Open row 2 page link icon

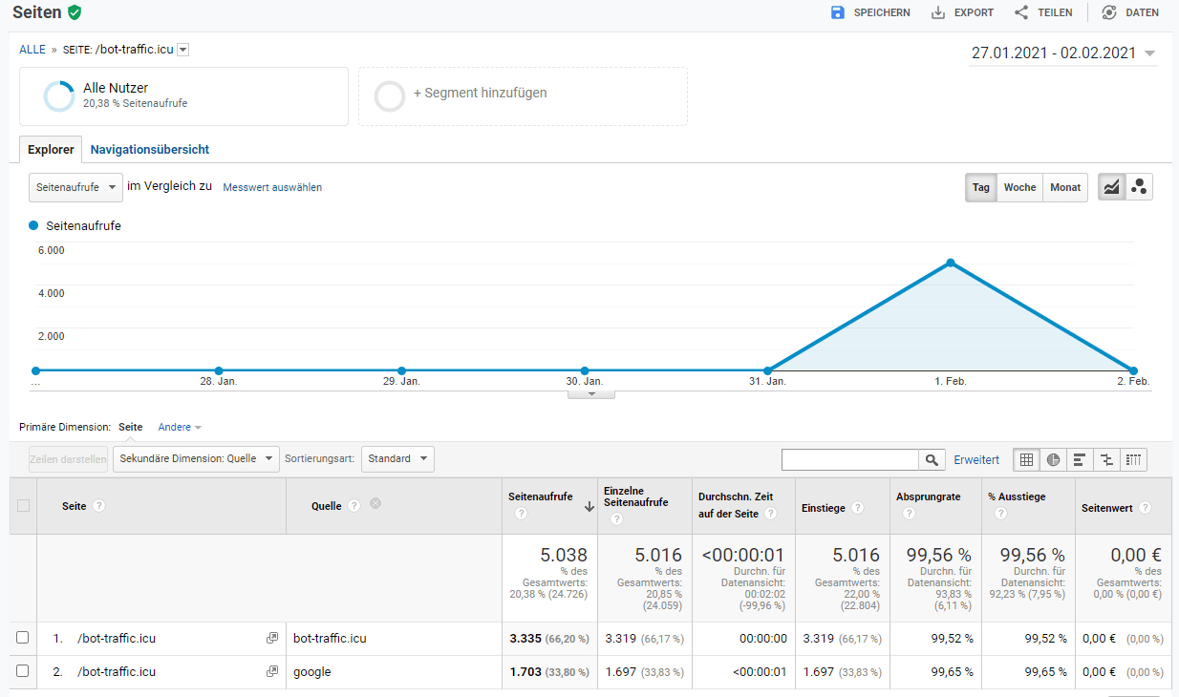coord(272,672)
